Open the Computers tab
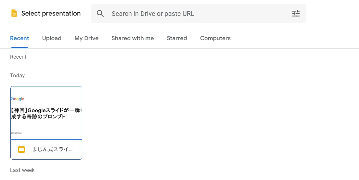359x180 pixels. click(x=215, y=38)
